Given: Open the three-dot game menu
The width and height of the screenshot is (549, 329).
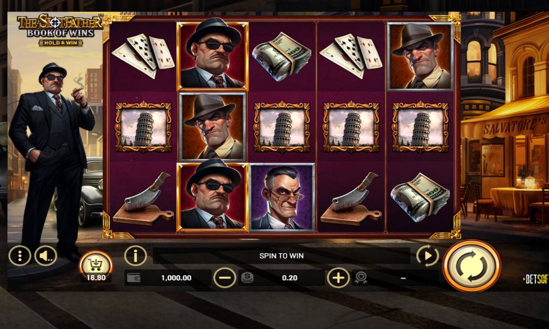Looking at the screenshot, I should pos(20,256).
